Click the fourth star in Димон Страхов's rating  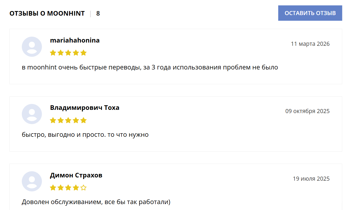point(76,188)
